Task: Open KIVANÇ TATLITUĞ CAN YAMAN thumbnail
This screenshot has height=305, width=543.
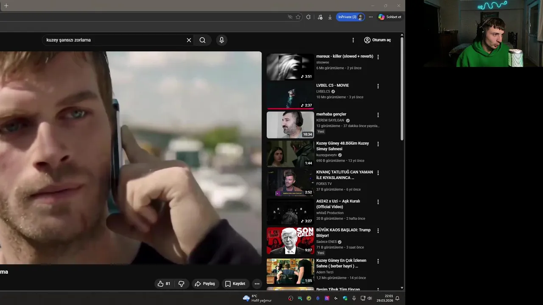Action: pos(290,183)
